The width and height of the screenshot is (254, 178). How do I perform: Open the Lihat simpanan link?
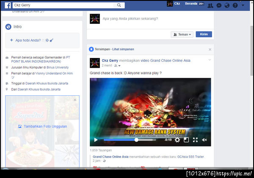coord(123,49)
